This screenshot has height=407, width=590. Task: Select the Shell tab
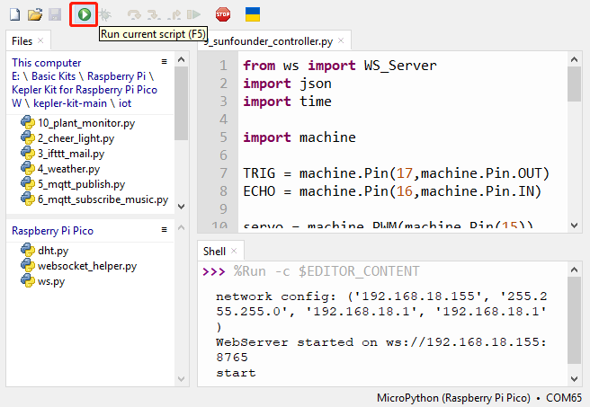pos(214,251)
